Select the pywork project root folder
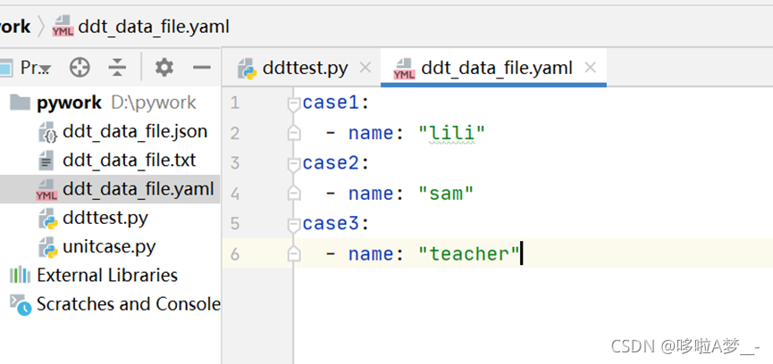This screenshot has width=773, height=364. [x=69, y=103]
